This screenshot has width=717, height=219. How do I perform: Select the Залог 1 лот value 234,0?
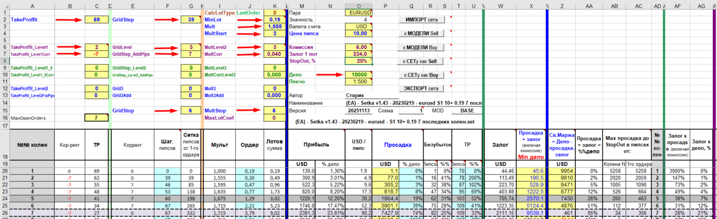point(359,54)
